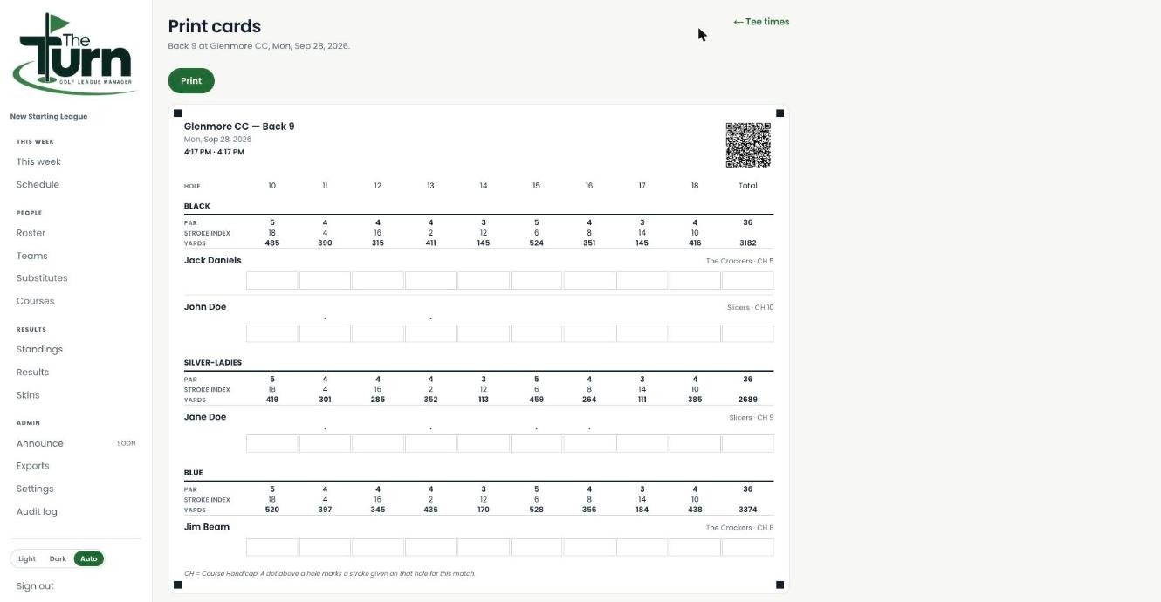Click John Doe total score box
This screenshot has height=602, width=1161.
747,333
